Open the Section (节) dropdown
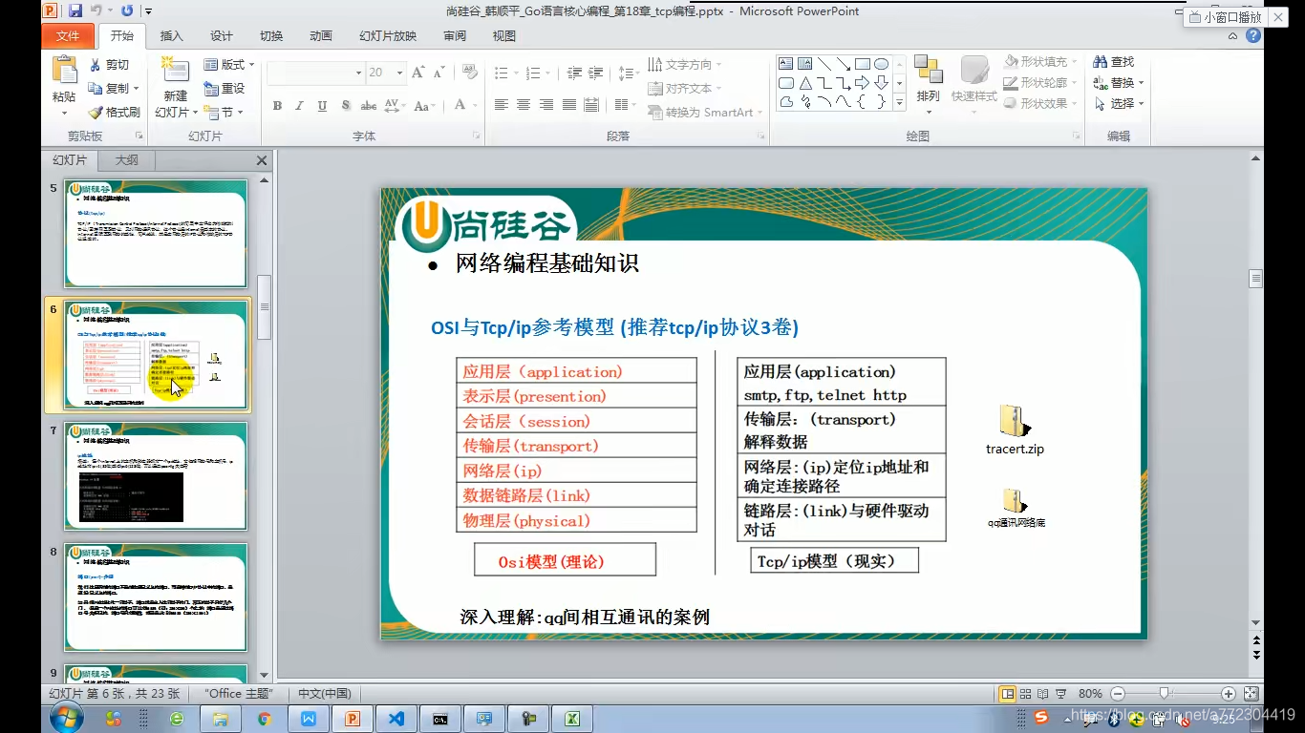Image resolution: width=1305 pixels, height=733 pixels. tap(225, 112)
